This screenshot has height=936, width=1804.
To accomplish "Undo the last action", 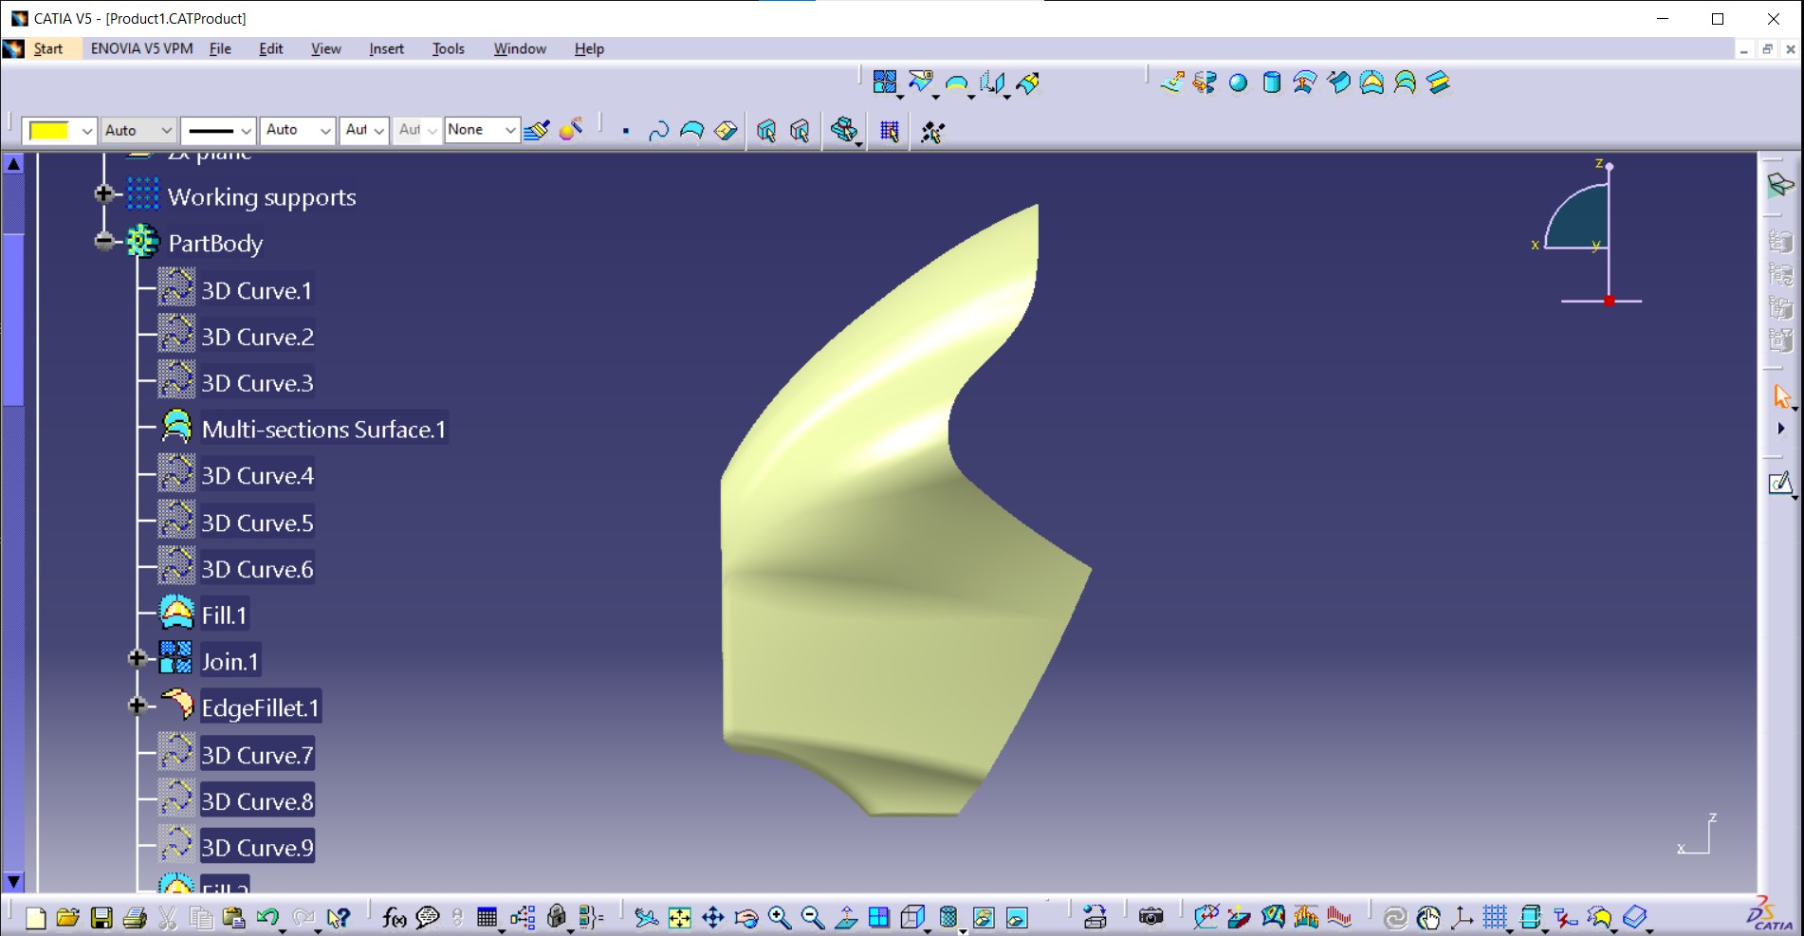I will click(267, 917).
